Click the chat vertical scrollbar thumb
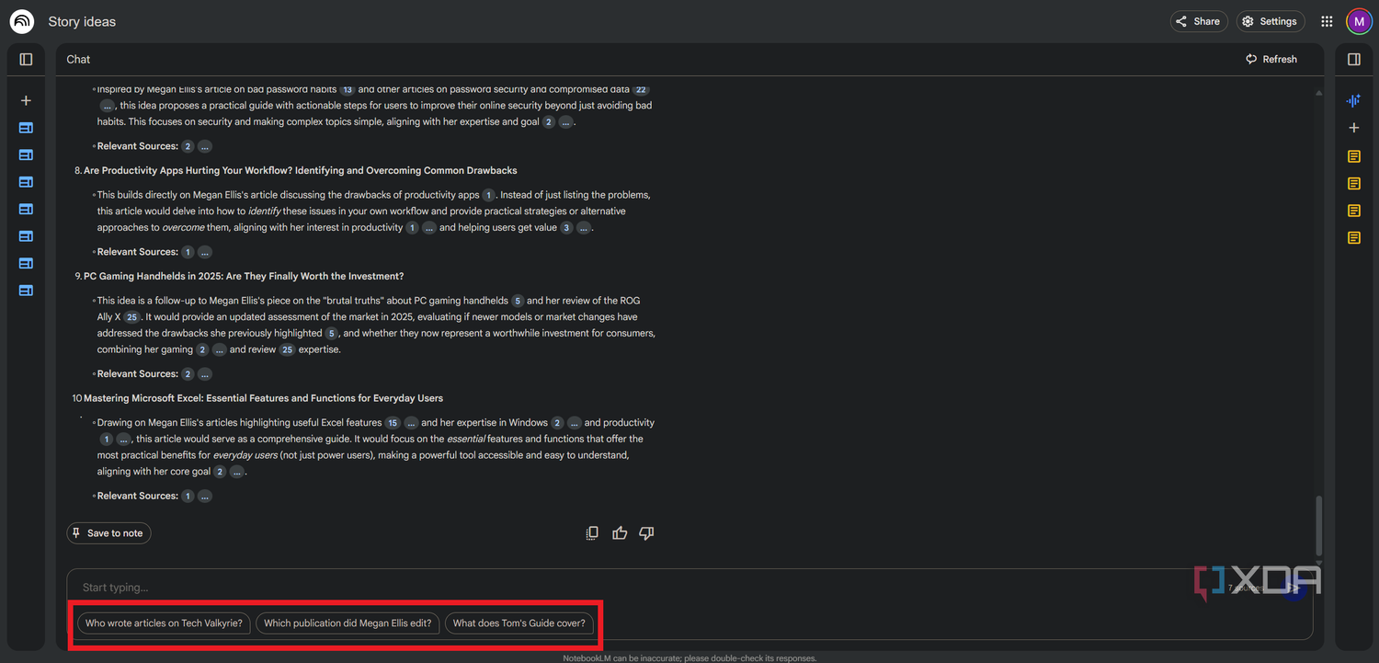The height and width of the screenshot is (663, 1379). coord(1319,527)
